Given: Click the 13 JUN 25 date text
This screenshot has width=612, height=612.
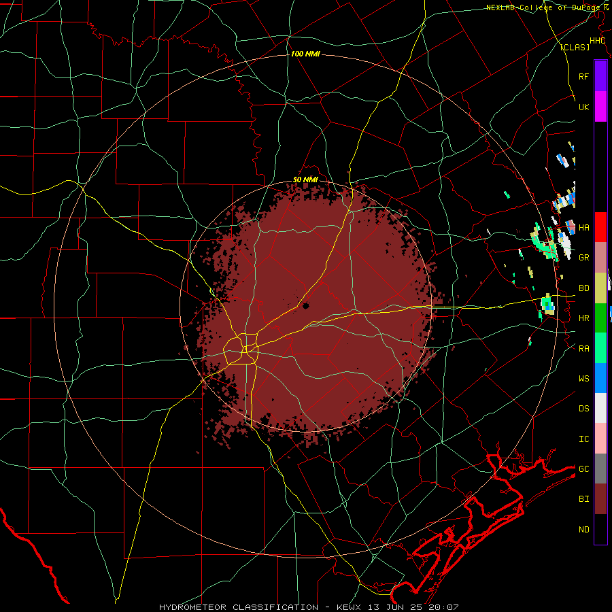Looking at the screenshot, I should [x=396, y=607].
